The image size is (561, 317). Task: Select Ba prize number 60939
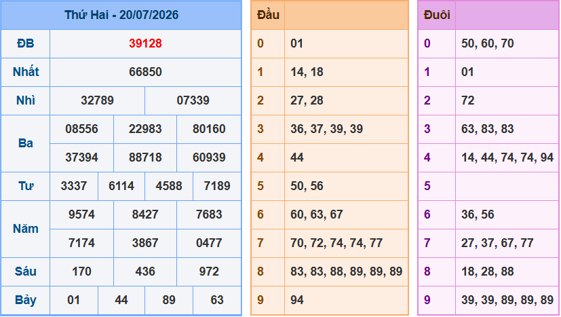coord(209,157)
